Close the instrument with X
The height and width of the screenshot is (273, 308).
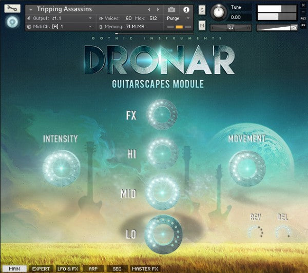pos(303,5)
